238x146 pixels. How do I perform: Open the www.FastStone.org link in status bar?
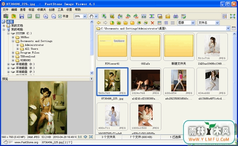[x=26, y=142]
